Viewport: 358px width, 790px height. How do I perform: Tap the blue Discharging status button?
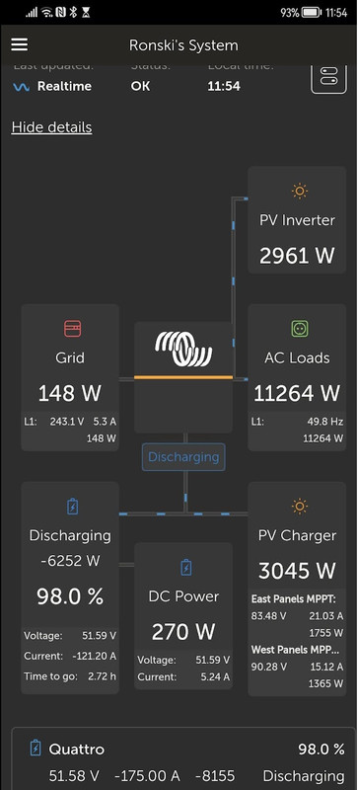183,457
